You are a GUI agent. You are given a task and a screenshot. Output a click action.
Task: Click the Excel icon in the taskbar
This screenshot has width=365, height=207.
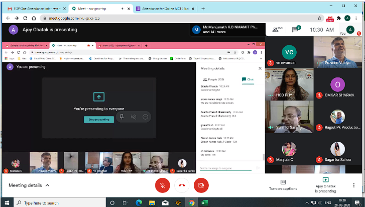pyautogui.click(x=205, y=202)
